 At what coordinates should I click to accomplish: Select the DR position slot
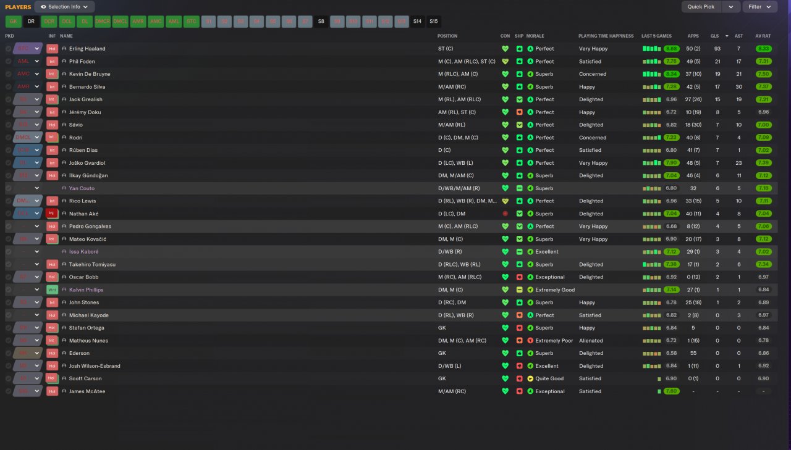[x=32, y=22]
